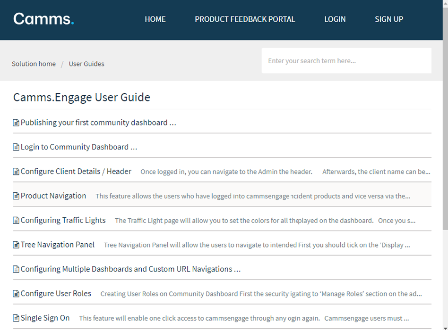Open the Tree Navigation Panel article
Viewport: 448px width, 330px height.
tap(58, 245)
